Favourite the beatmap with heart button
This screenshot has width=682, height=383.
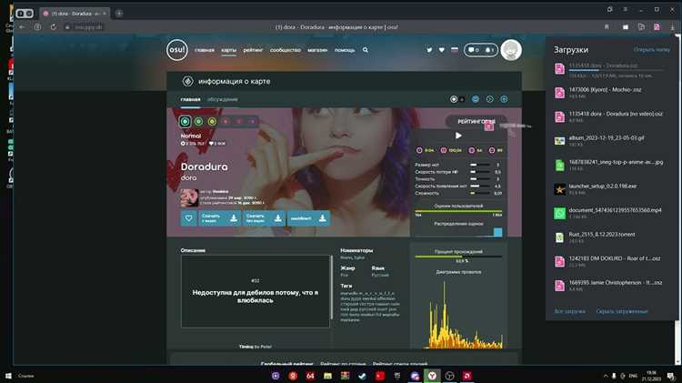189,218
